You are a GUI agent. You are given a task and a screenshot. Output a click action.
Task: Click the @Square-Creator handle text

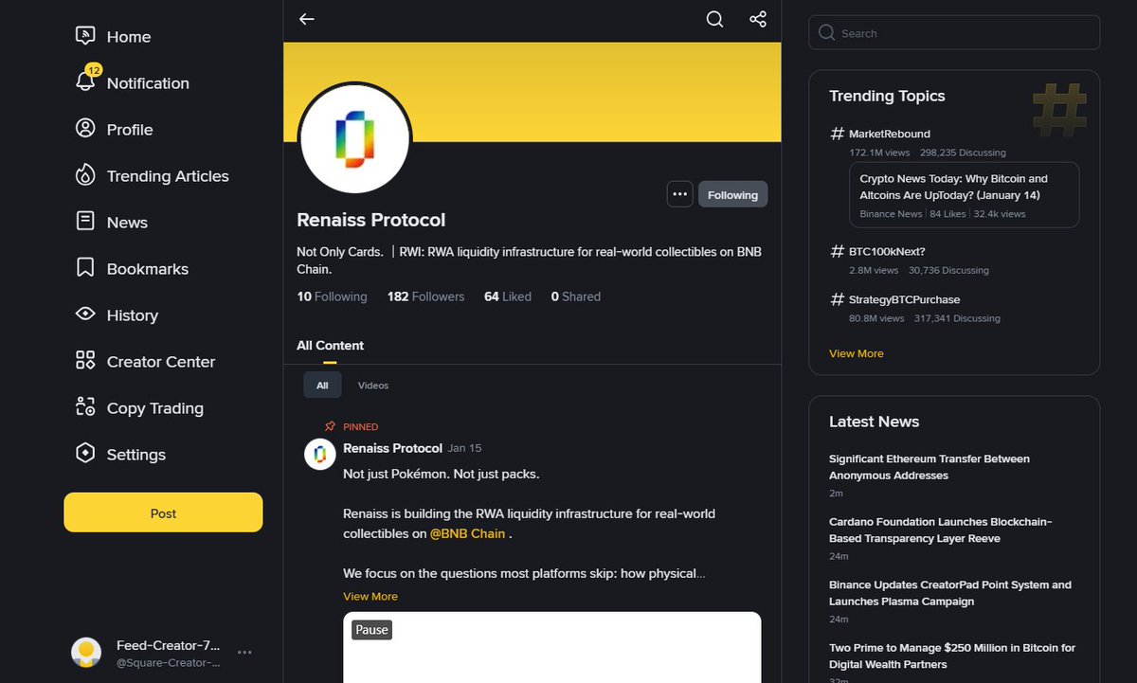(168, 663)
